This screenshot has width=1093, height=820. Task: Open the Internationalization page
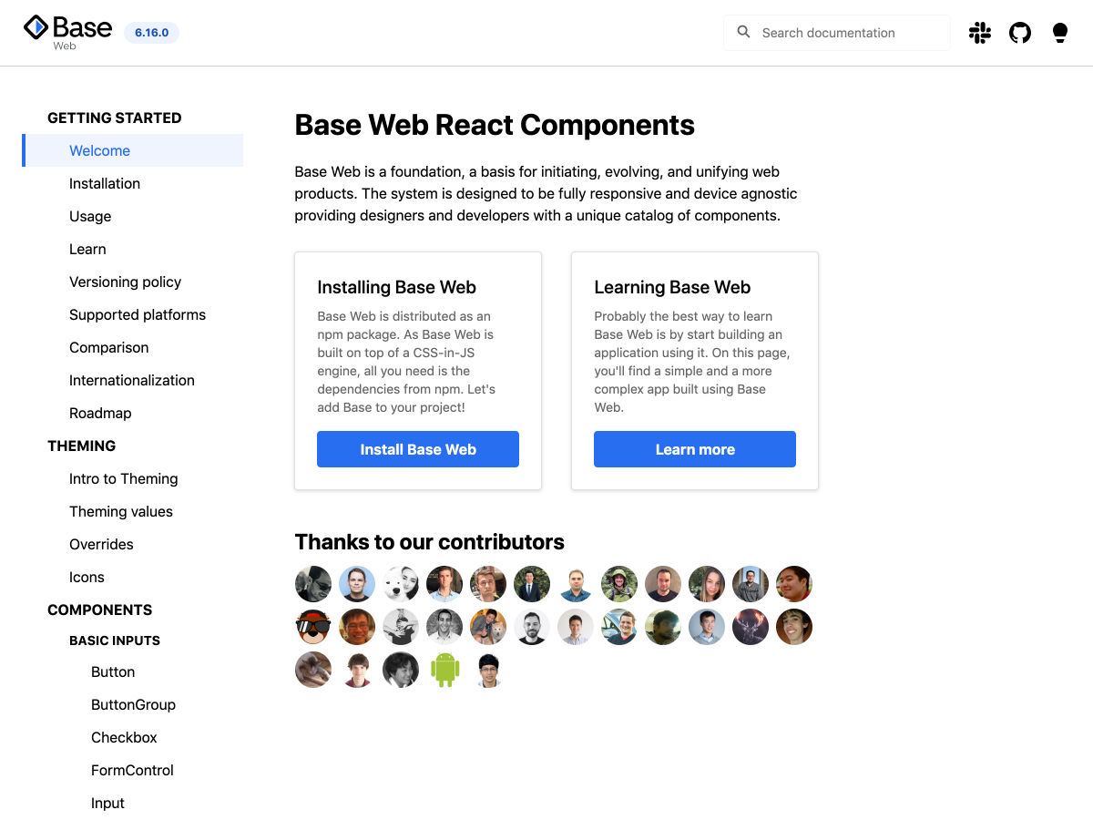pyautogui.click(x=132, y=380)
